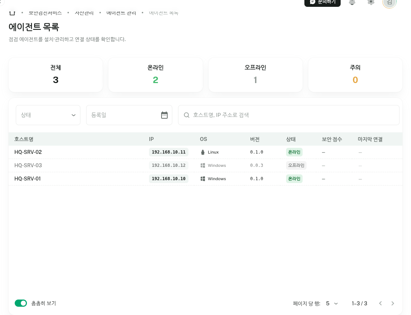
Task: Click the Linux penguin icon for HQ-SRV-02
Action: pos(202,152)
